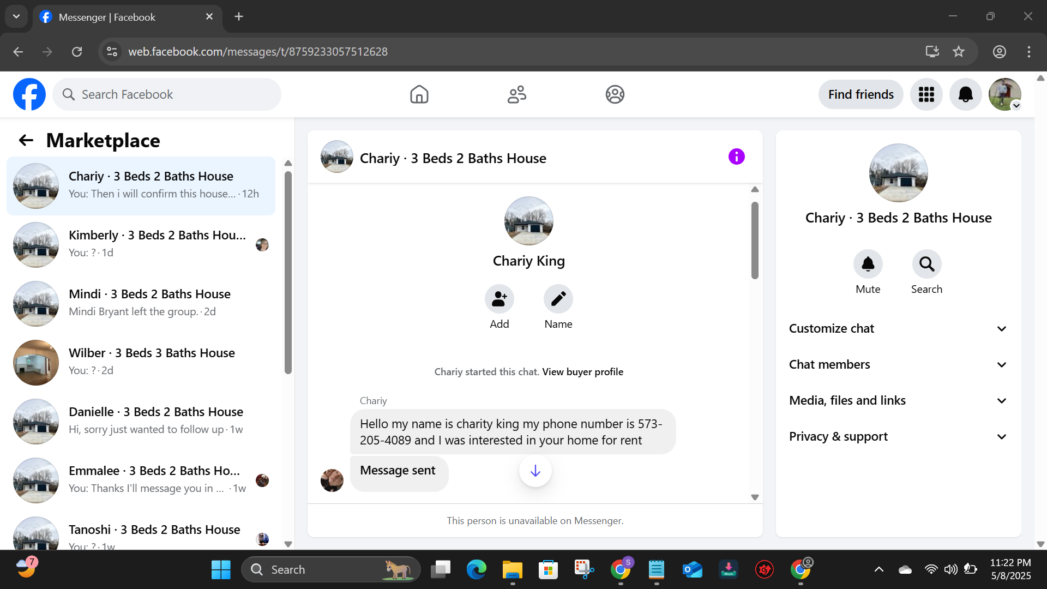This screenshot has width=1047, height=589.
Task: Focus the Search Facebook field
Action: 167,94
